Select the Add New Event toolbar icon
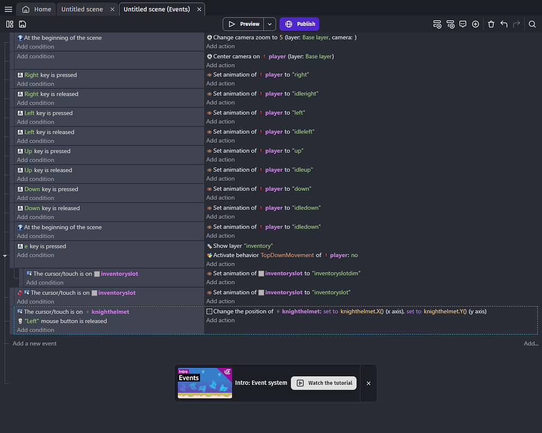The width and height of the screenshot is (542, 433). point(437,24)
